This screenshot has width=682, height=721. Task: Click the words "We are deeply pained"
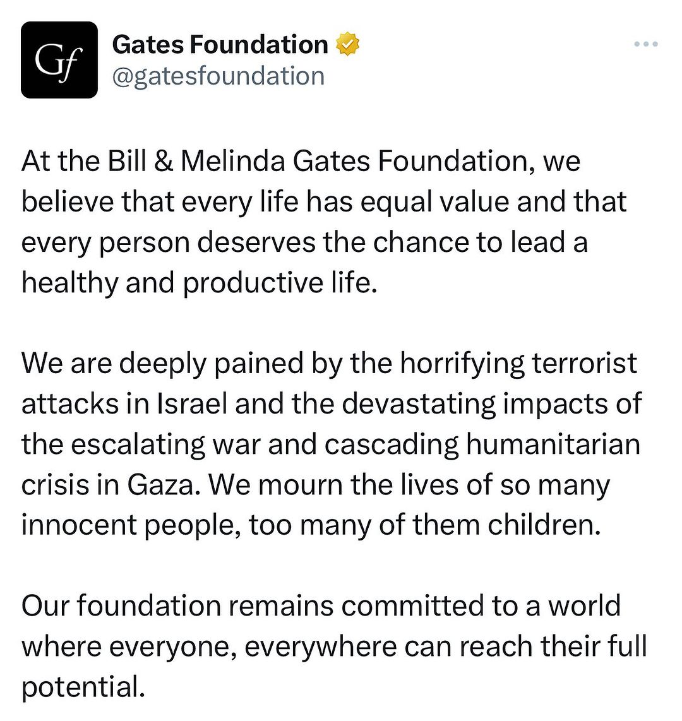click(162, 364)
